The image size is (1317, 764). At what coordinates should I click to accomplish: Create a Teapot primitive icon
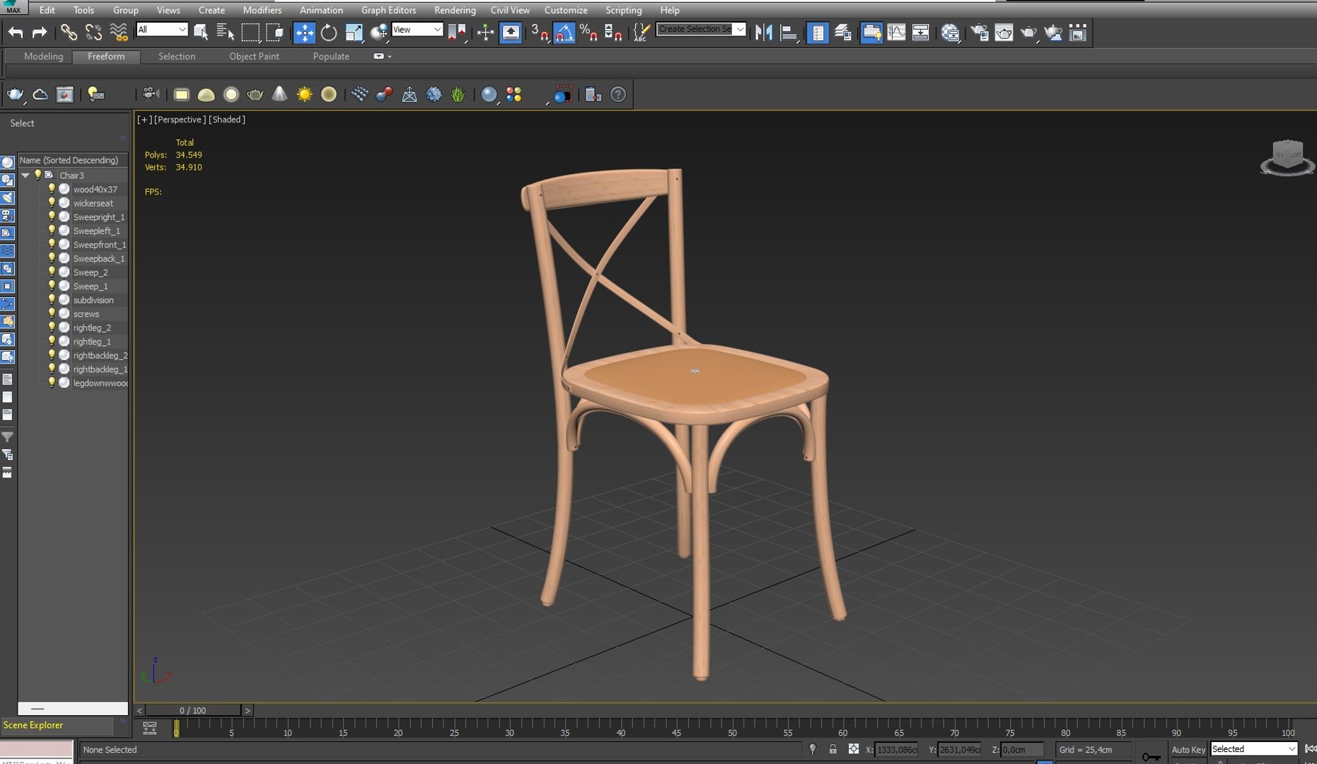click(x=255, y=95)
